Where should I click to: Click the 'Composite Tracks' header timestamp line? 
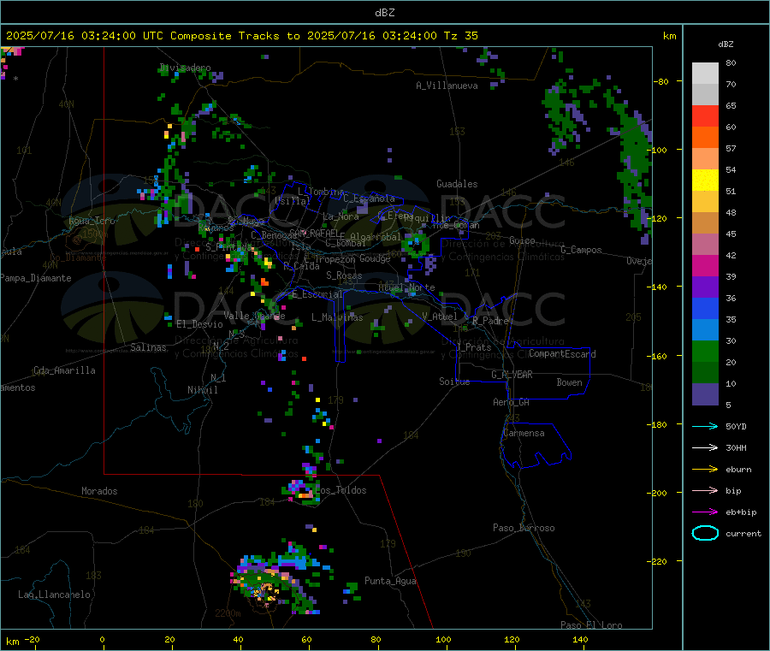tap(242, 36)
